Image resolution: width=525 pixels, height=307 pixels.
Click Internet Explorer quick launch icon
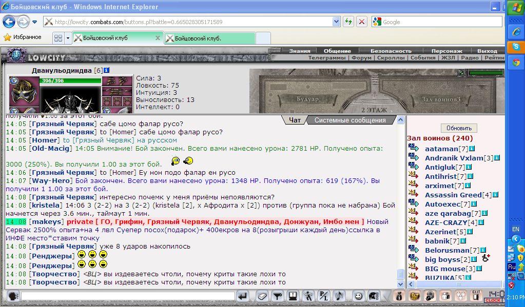tap(516, 32)
